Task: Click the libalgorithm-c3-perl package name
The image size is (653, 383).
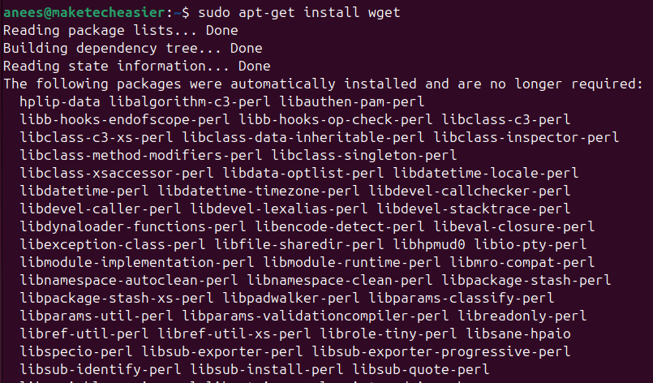Action: point(190,102)
